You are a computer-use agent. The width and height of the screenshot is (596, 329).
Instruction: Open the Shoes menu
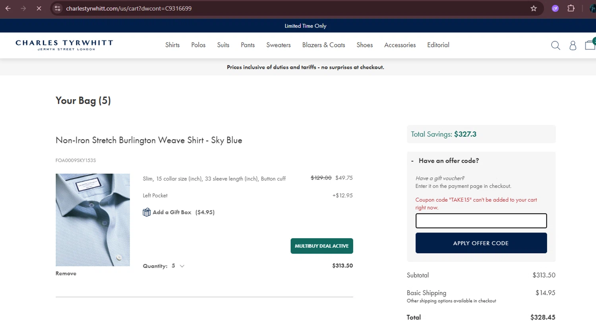[365, 45]
